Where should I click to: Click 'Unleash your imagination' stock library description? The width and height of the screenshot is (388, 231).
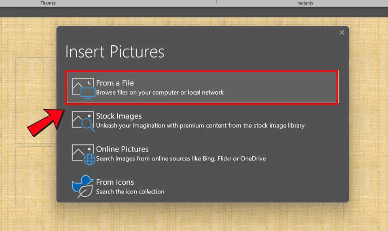click(x=200, y=125)
